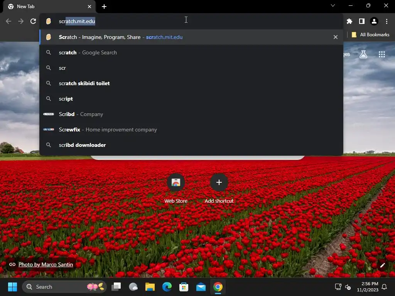Choose the Scratch - Imagine, Program, Share suggestion
The height and width of the screenshot is (296, 395).
point(191,37)
